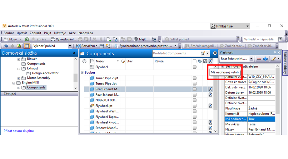Click the Přihlásit se sign-in dropdown
The height and width of the screenshot is (159, 288).
point(230,26)
